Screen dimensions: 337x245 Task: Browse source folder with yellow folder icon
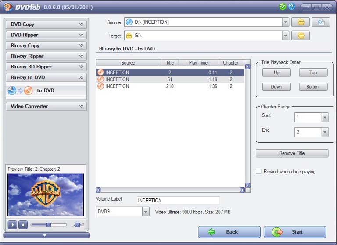(301, 22)
